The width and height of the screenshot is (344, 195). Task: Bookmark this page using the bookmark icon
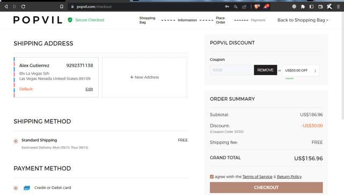62,6
